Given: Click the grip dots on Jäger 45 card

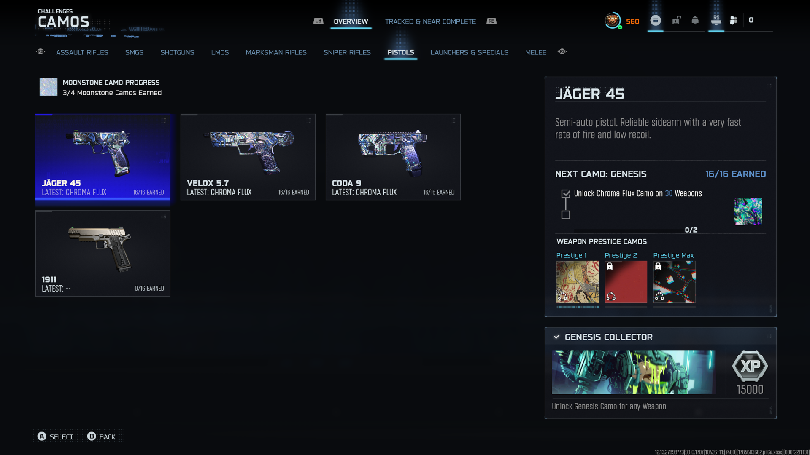Looking at the screenshot, I should (x=164, y=120).
